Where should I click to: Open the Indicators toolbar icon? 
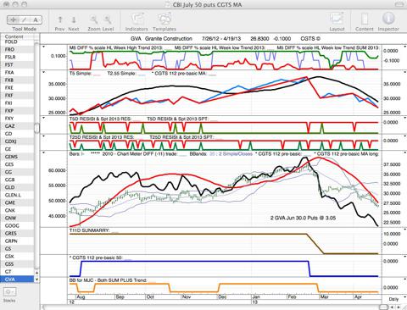[x=137, y=19]
